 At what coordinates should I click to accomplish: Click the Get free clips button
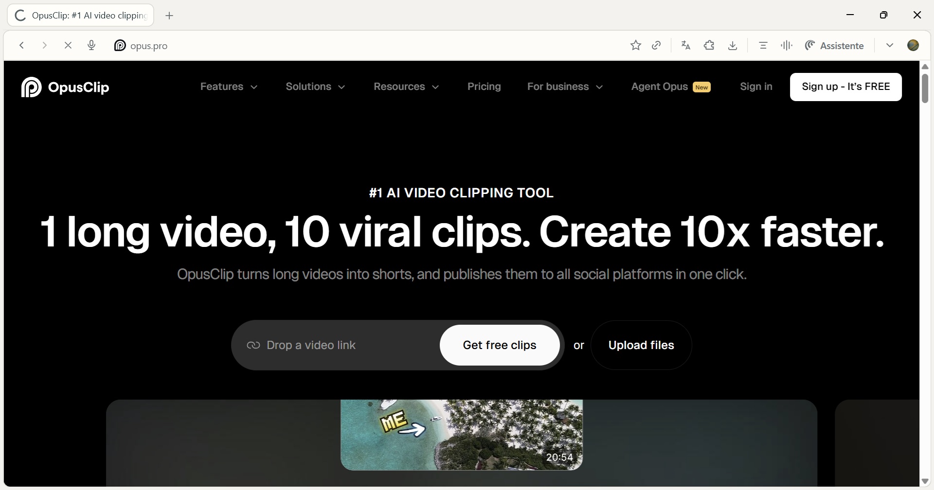click(500, 345)
